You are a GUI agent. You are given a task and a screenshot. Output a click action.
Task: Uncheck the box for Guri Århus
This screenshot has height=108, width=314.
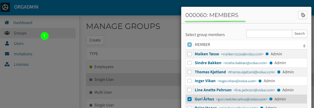190,99
